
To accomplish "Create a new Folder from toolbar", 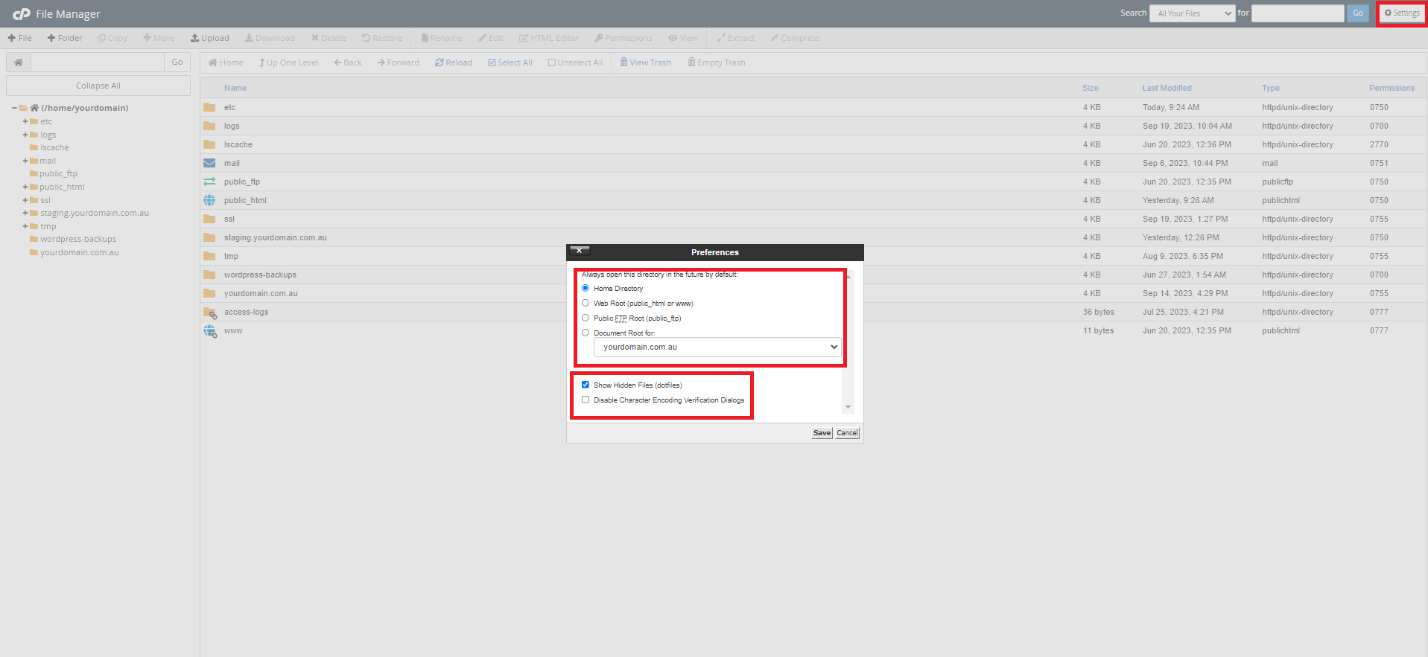I will (x=65, y=38).
